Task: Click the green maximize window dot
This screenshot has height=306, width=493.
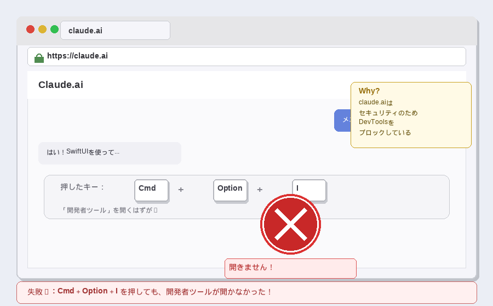Action: point(54,29)
